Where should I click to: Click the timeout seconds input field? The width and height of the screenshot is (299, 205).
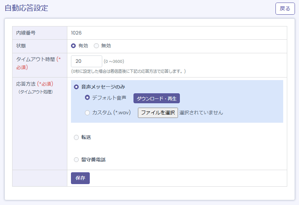pos(86,61)
